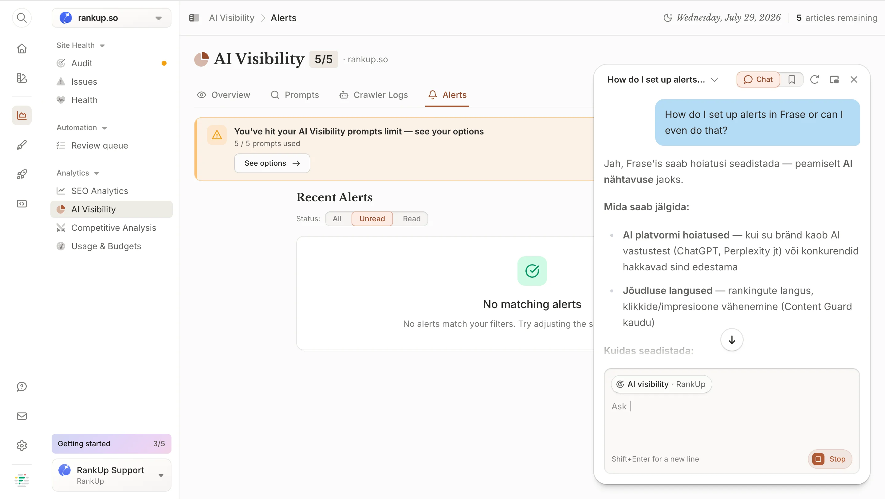Click the 5 articles remaining indicator
This screenshot has width=885, height=499.
(836, 18)
